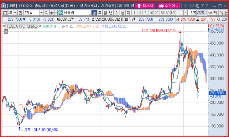This screenshot has height=137, width=229.
Task: Expand the TSLA ticker history dropdown
Action: [41, 13]
